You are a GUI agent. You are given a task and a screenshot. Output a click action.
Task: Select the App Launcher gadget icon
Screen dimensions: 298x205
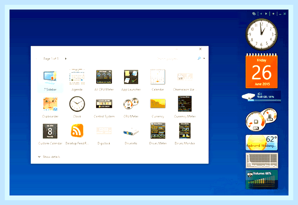coord(131,77)
